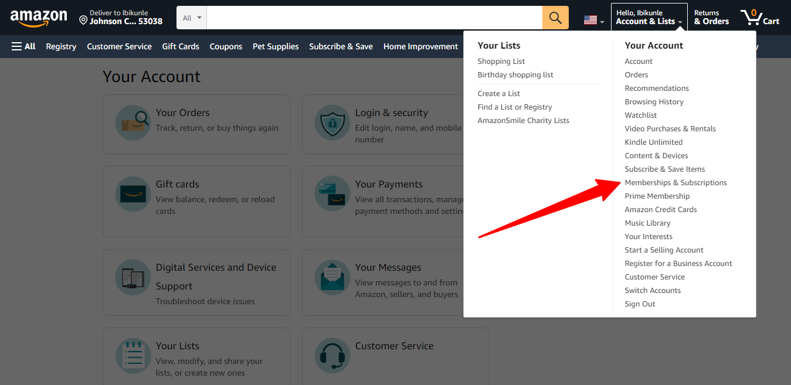
Task: Open Content & Devices menu entry
Action: [x=656, y=156]
